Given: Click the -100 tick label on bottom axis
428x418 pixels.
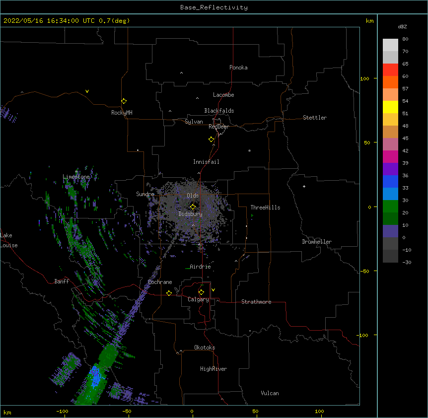Looking at the screenshot, I should point(62,411).
